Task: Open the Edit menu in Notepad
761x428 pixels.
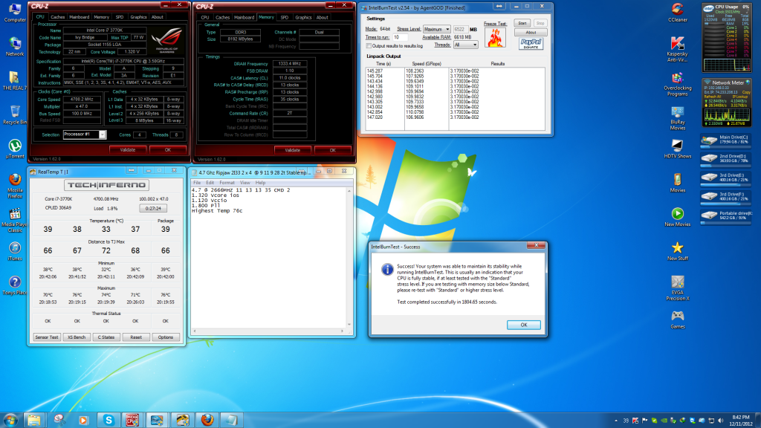Action: click(x=210, y=183)
